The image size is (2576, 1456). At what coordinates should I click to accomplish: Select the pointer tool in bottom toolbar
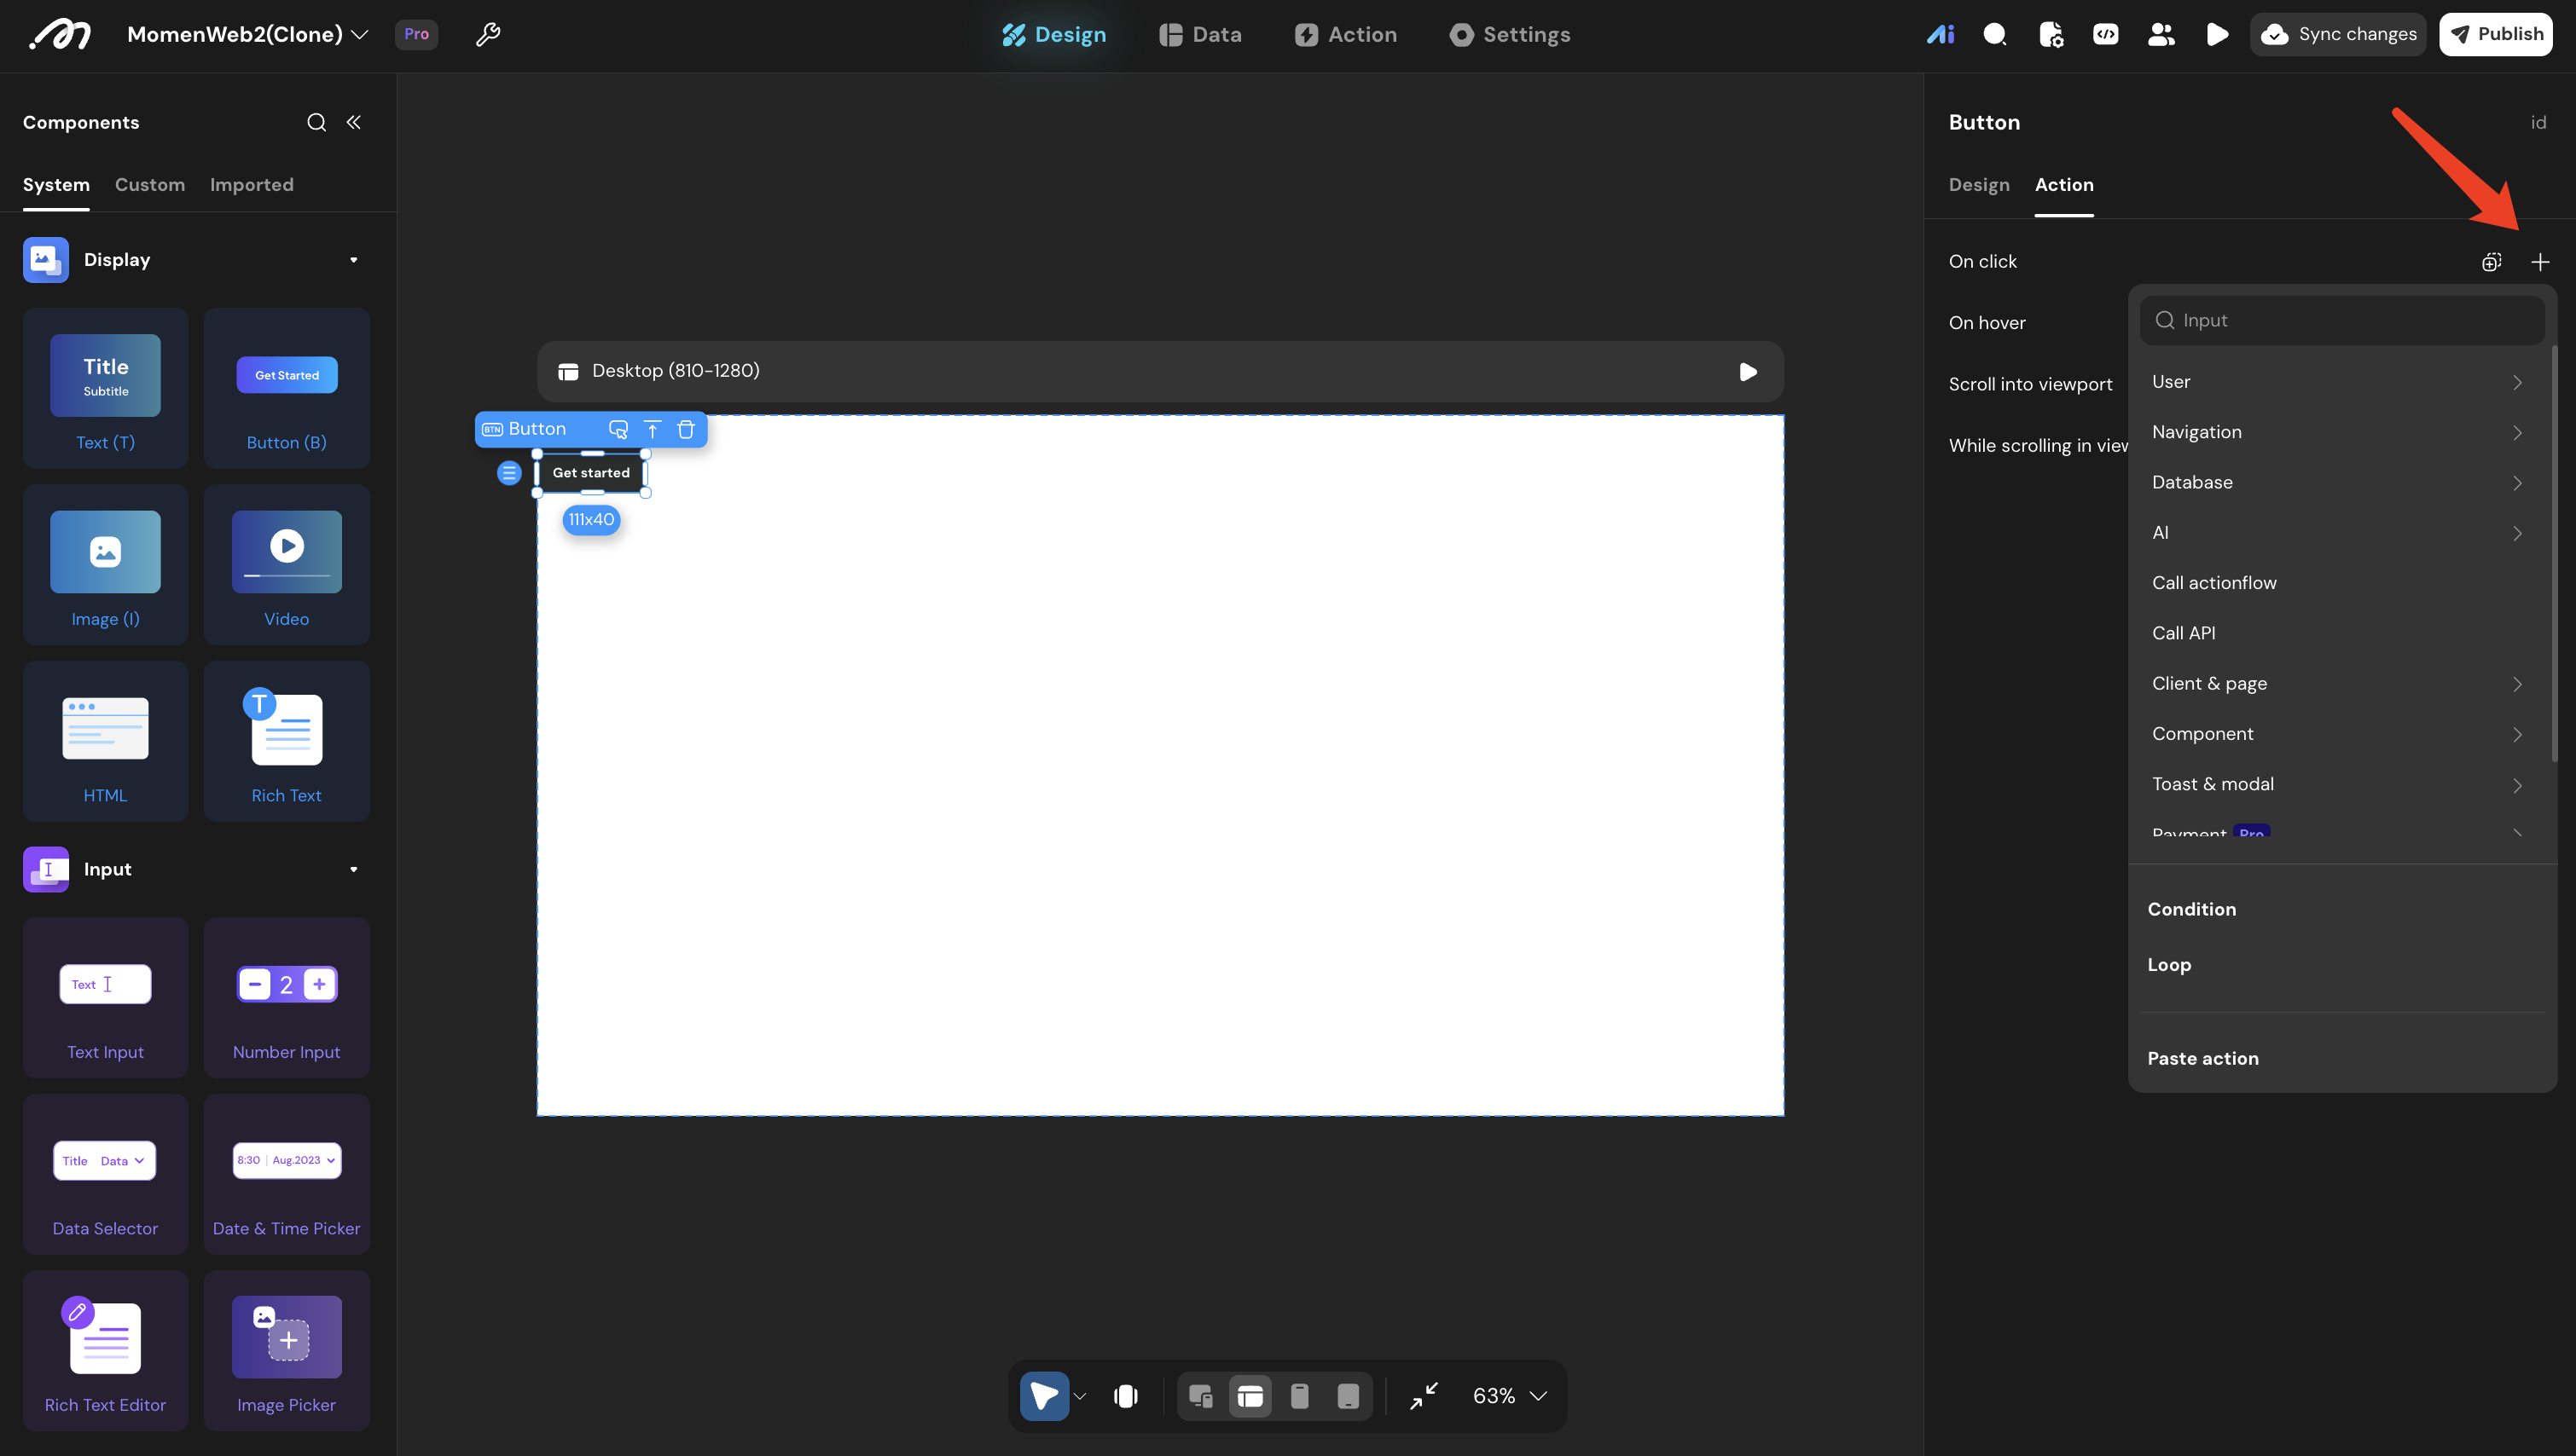pos(1043,1396)
